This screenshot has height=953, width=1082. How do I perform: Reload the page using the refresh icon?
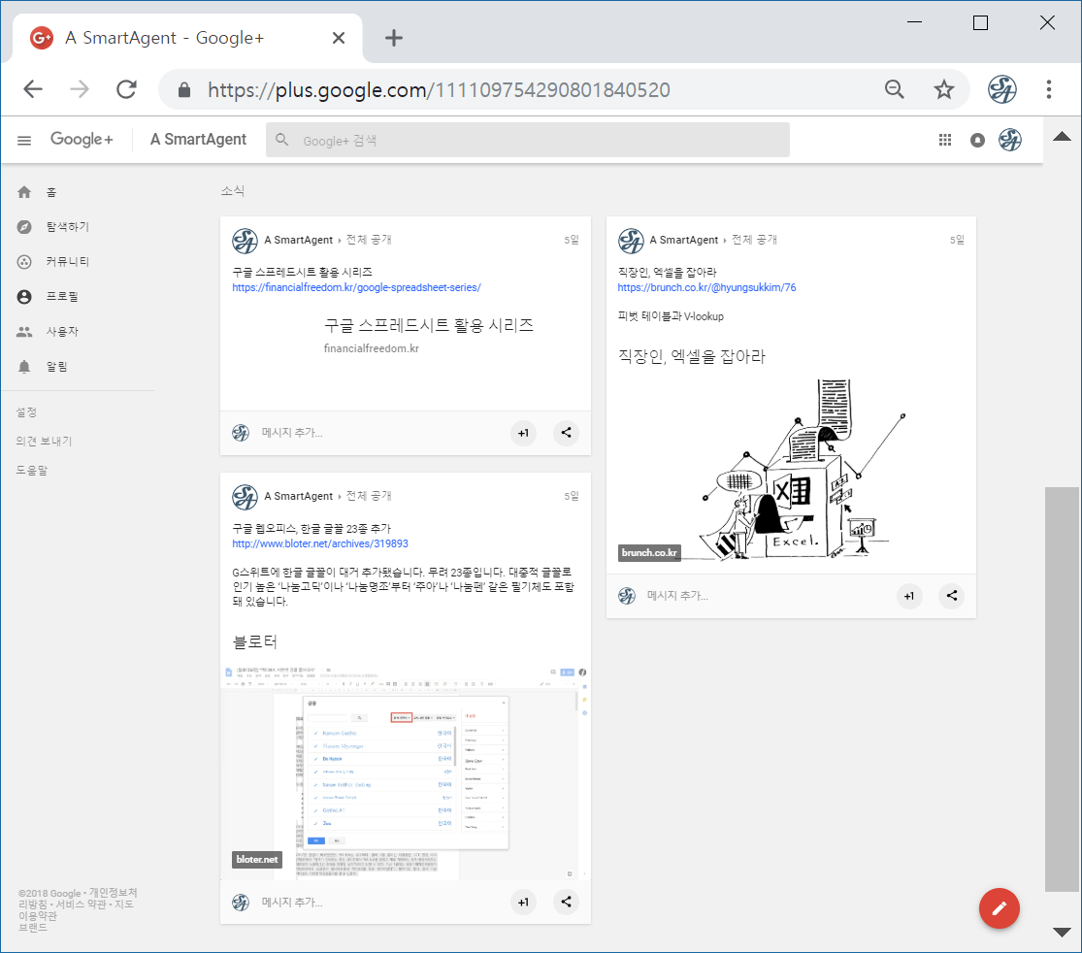tap(126, 90)
